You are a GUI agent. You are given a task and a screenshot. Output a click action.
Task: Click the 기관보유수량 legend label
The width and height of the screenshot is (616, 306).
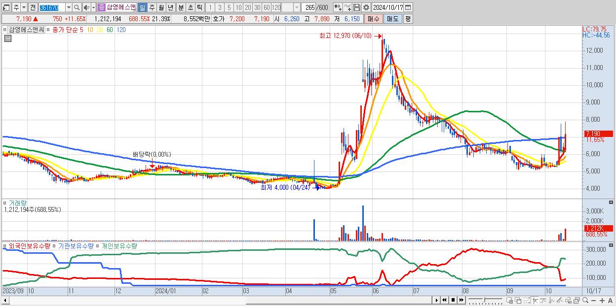tap(76, 245)
